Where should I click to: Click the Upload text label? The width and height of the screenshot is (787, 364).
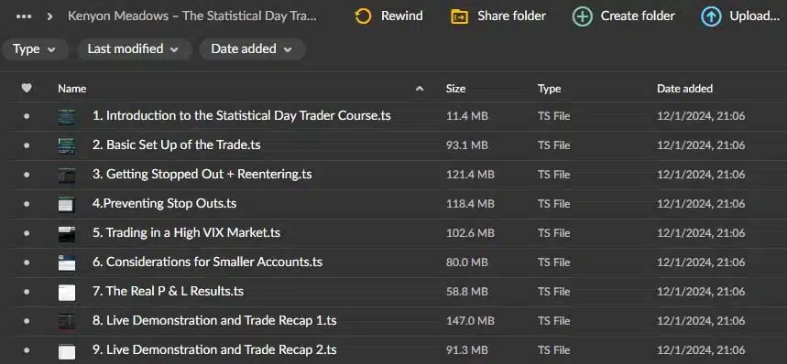pyautogui.click(x=754, y=16)
